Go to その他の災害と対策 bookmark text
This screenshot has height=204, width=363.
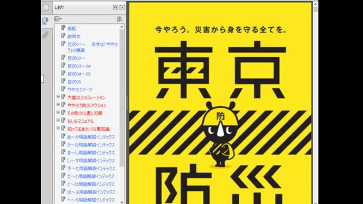pos(85,113)
